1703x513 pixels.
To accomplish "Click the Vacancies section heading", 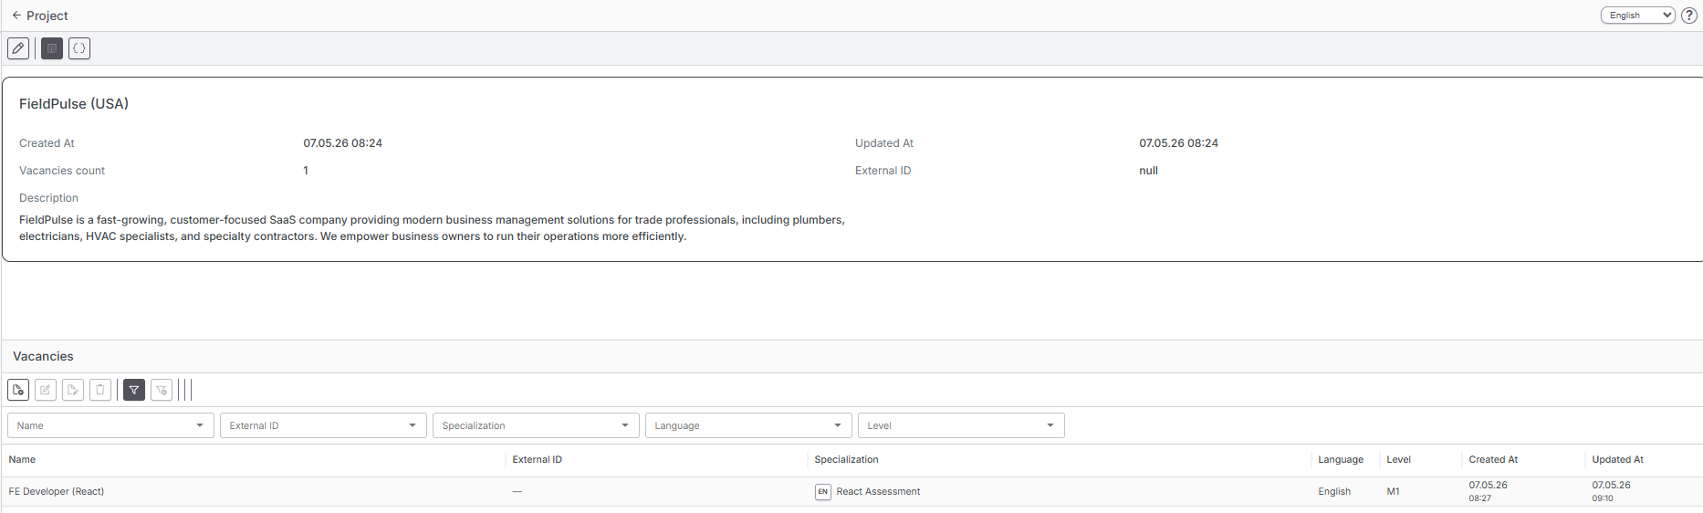I will tap(43, 357).
